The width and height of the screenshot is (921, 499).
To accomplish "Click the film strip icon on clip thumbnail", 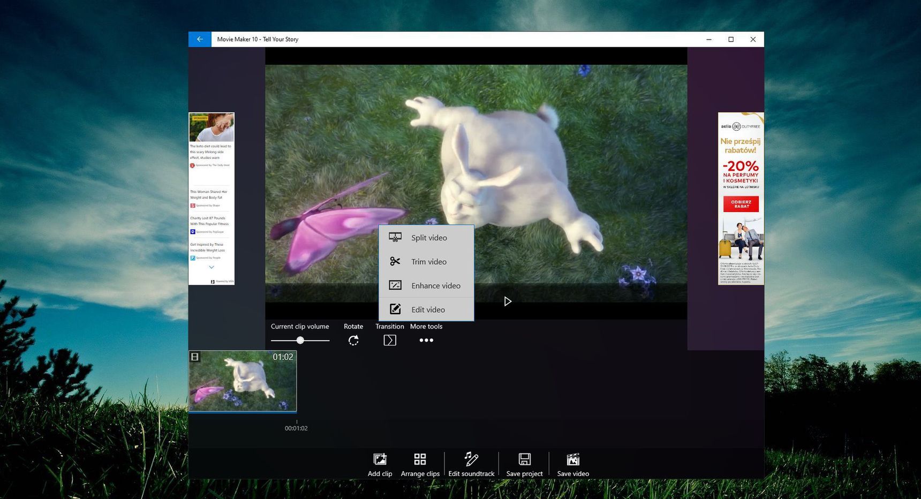I will click(x=195, y=357).
